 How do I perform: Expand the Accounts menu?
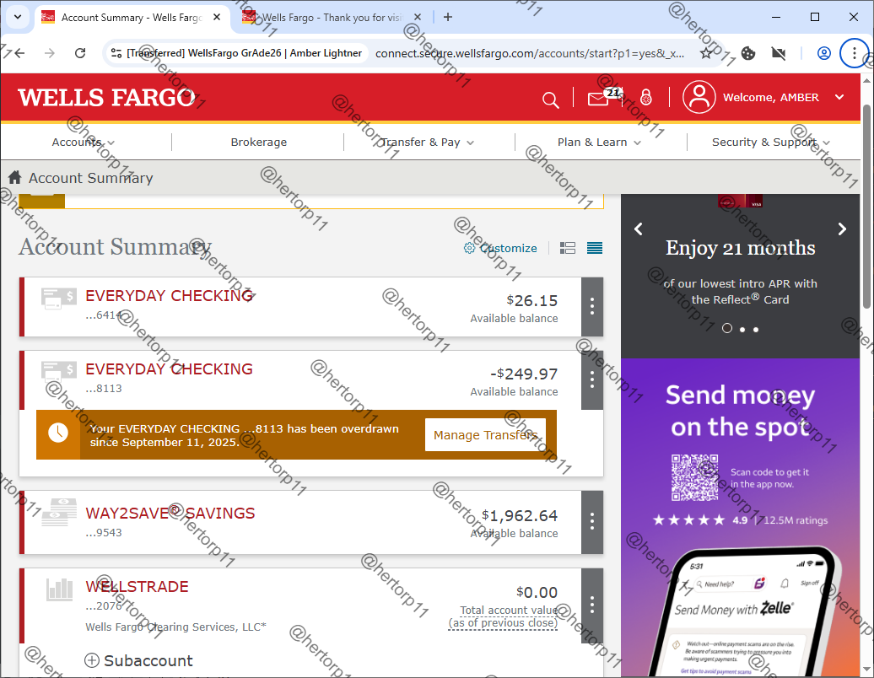(83, 142)
